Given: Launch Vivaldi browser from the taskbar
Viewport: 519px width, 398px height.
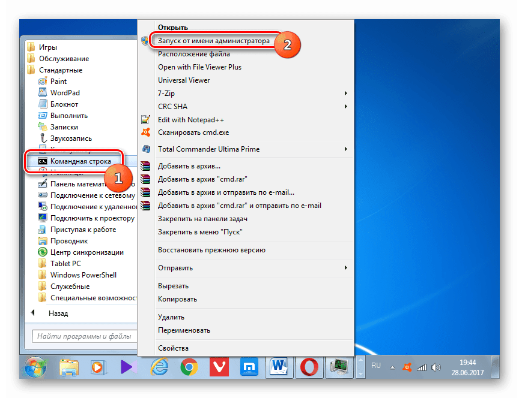Looking at the screenshot, I should [219, 367].
